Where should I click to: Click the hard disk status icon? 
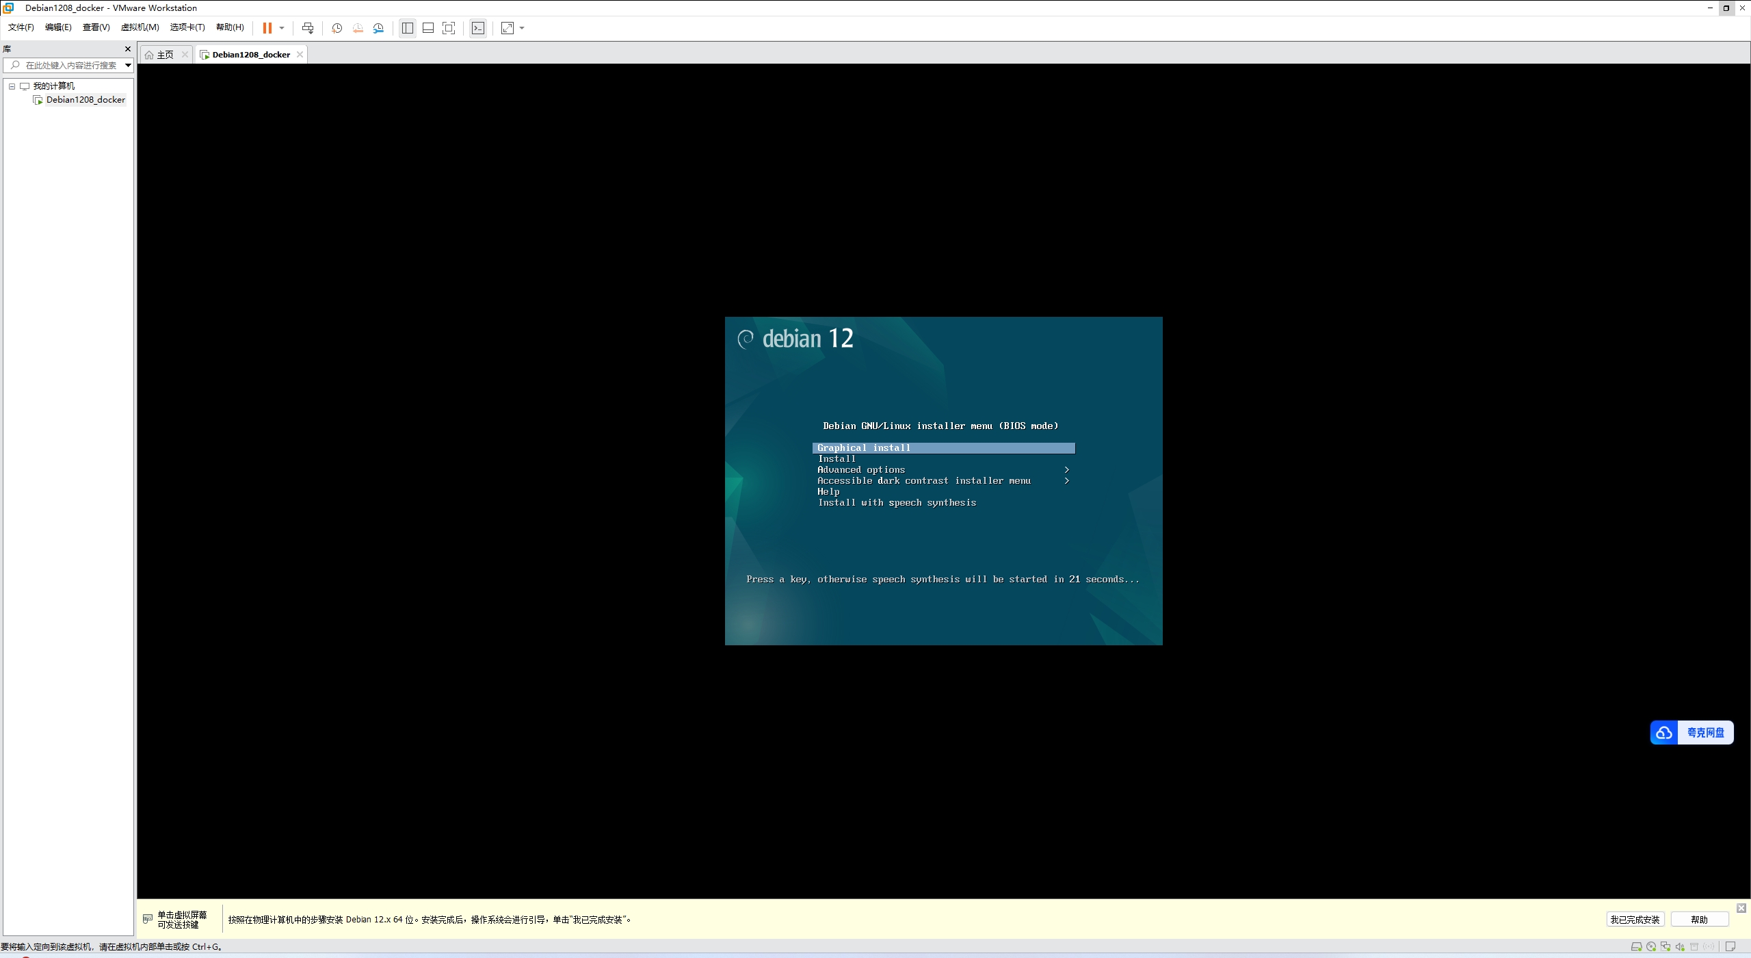1637,947
